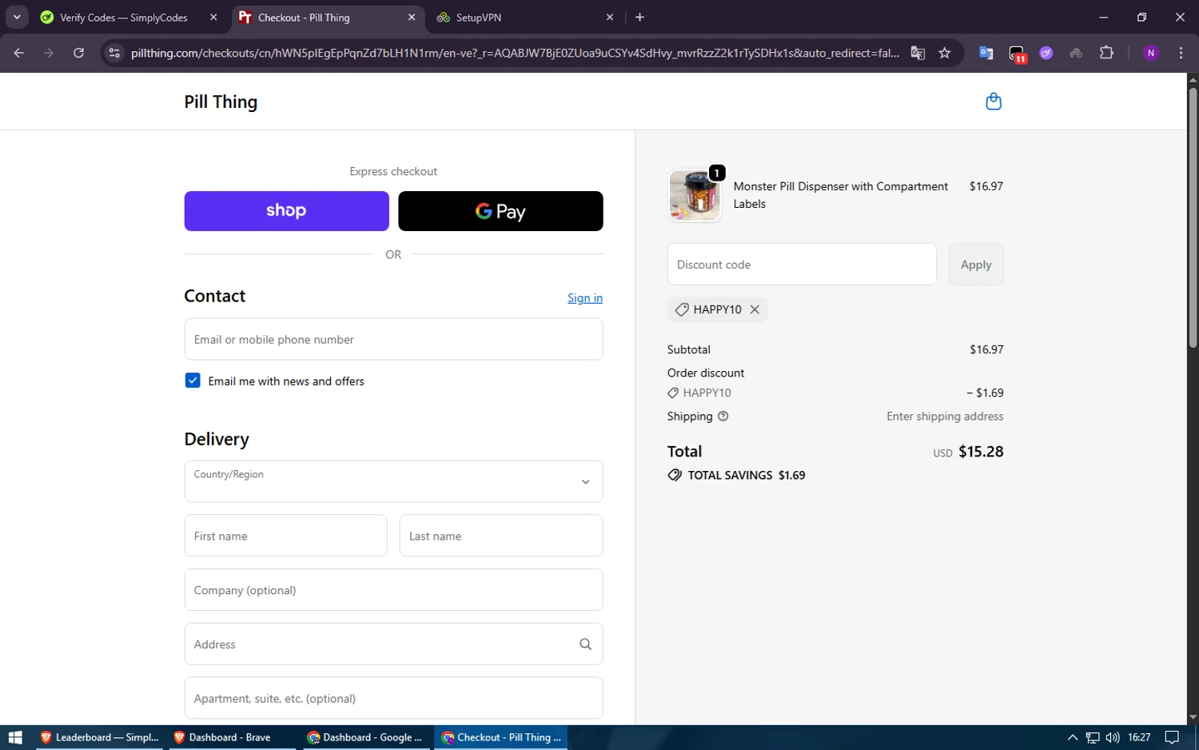Open the Windows notification center
Screen dimensions: 1199x750
pos(1172,737)
